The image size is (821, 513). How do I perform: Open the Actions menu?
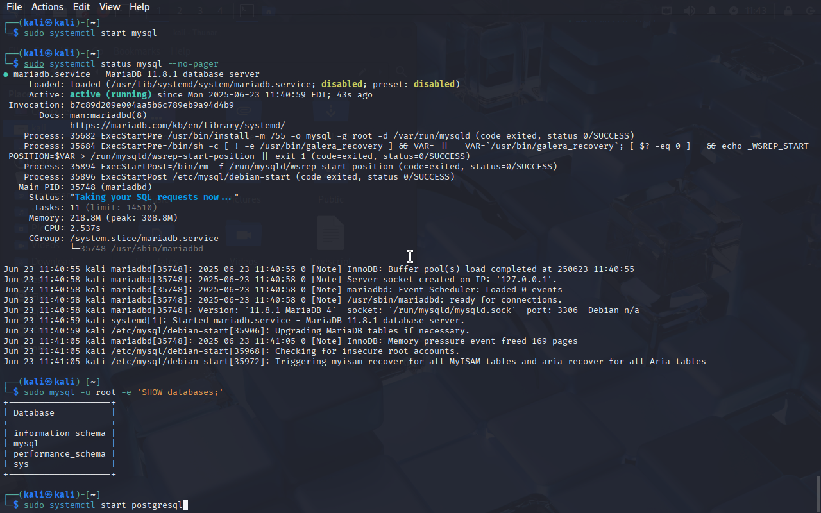tap(47, 7)
